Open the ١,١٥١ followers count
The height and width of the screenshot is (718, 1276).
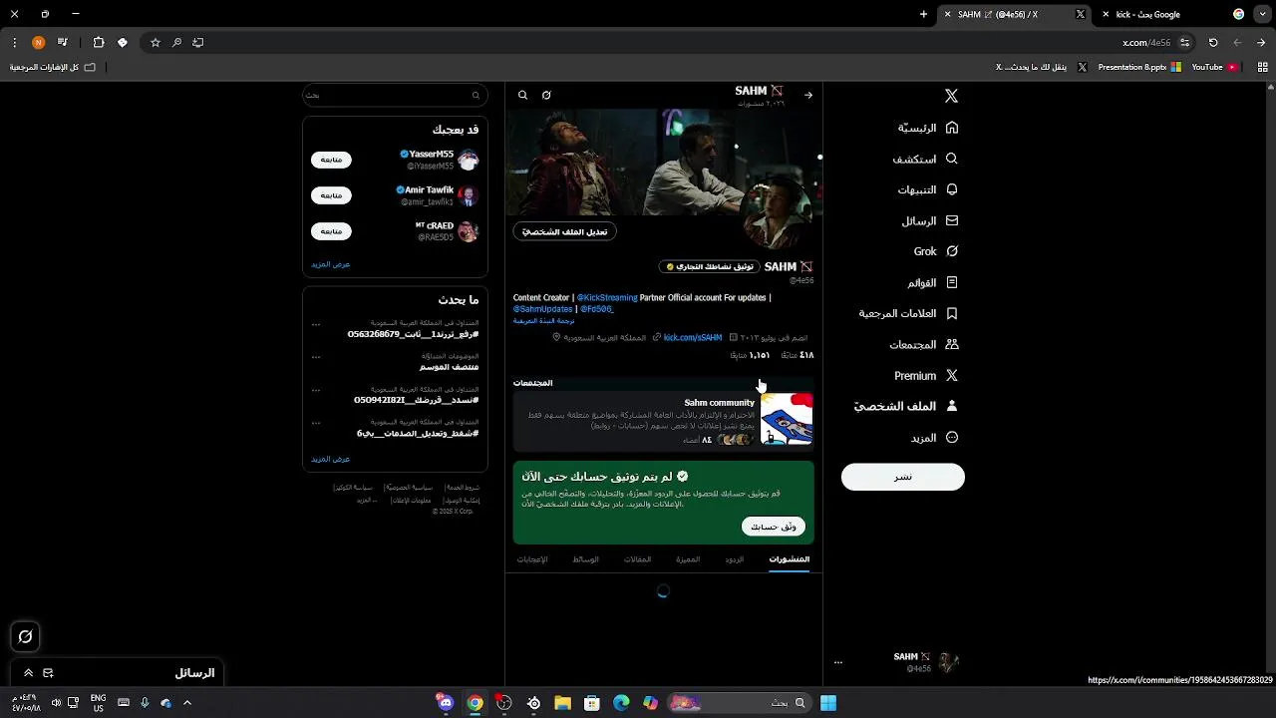click(751, 355)
